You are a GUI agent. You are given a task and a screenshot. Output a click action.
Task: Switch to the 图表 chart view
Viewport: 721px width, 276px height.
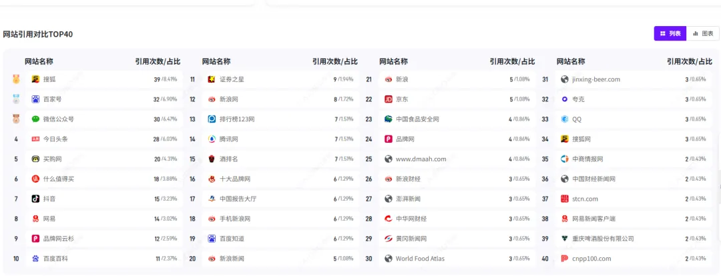click(x=703, y=33)
